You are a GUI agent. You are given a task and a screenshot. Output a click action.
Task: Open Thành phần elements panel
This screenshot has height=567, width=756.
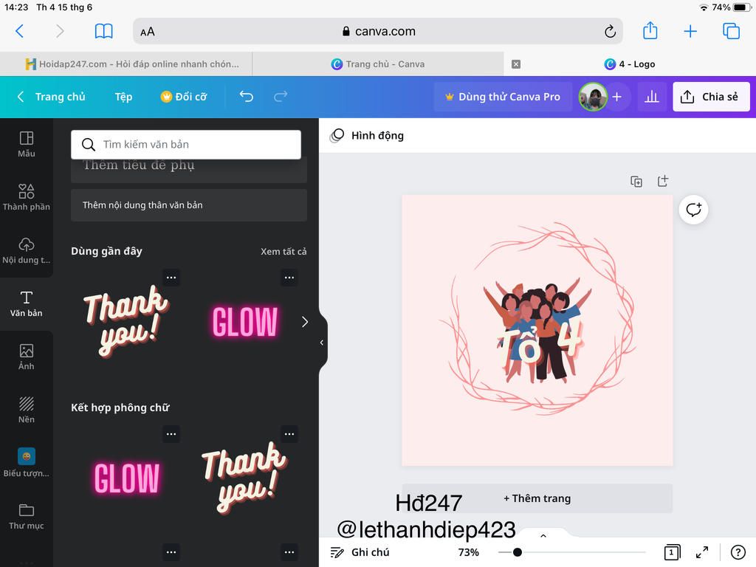[27, 198]
